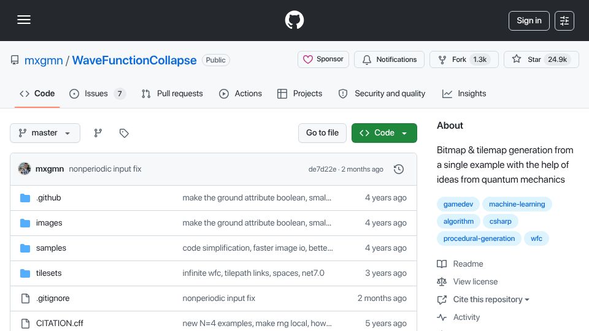Expand the master branch selector

pyautogui.click(x=45, y=133)
